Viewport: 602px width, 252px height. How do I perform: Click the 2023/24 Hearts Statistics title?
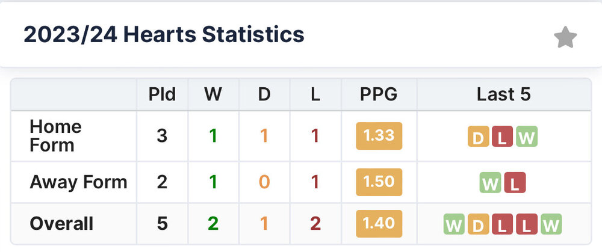click(164, 34)
